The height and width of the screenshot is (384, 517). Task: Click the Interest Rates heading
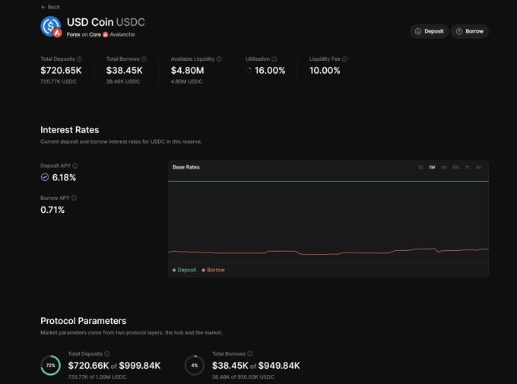(70, 130)
